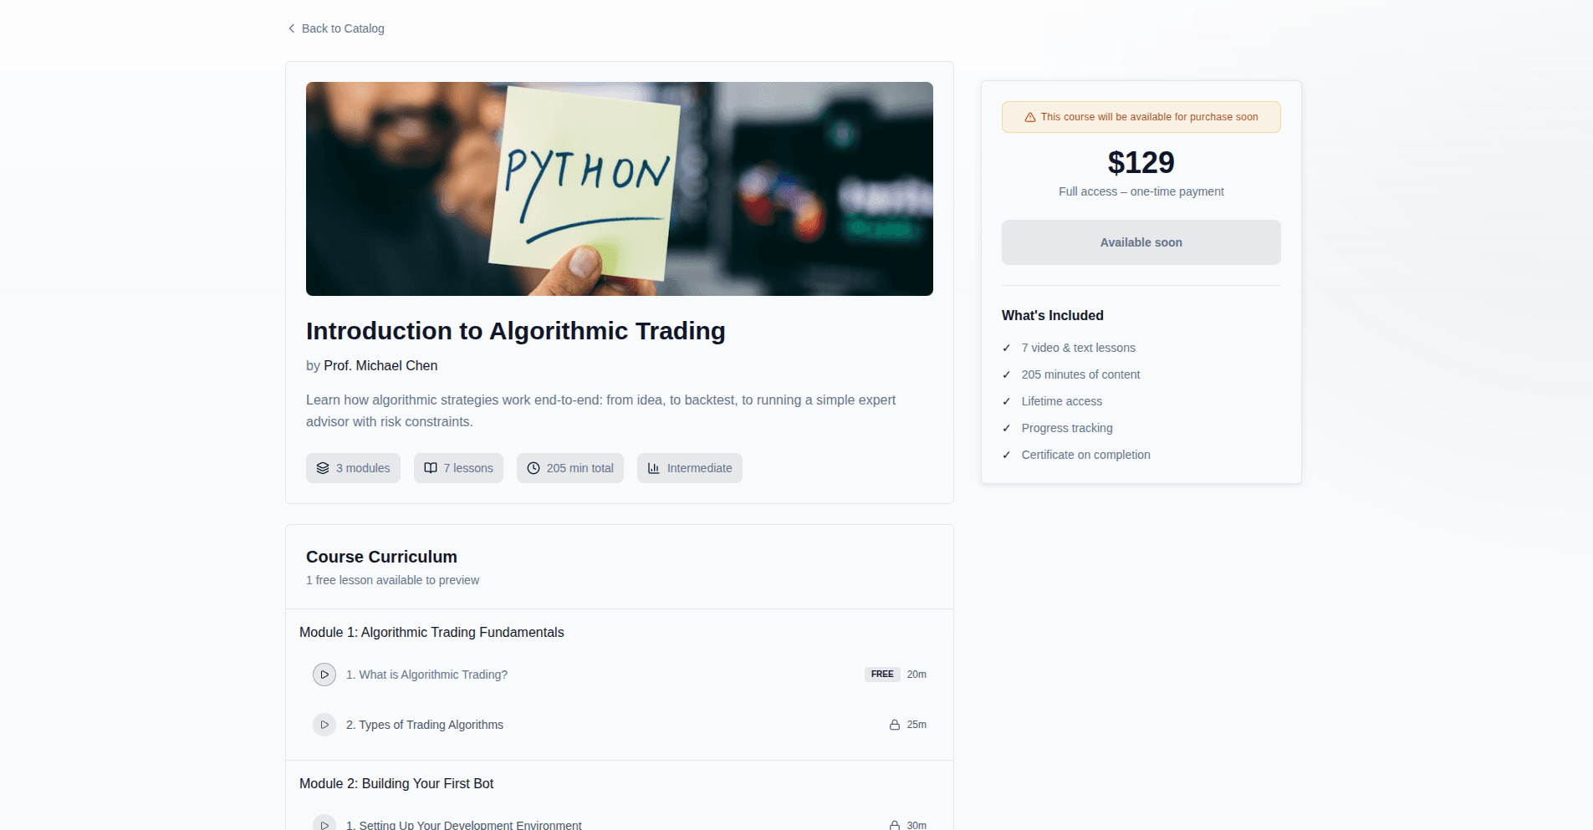Open the Python sticky note course image
The height and width of the screenshot is (830, 1593).
[620, 189]
